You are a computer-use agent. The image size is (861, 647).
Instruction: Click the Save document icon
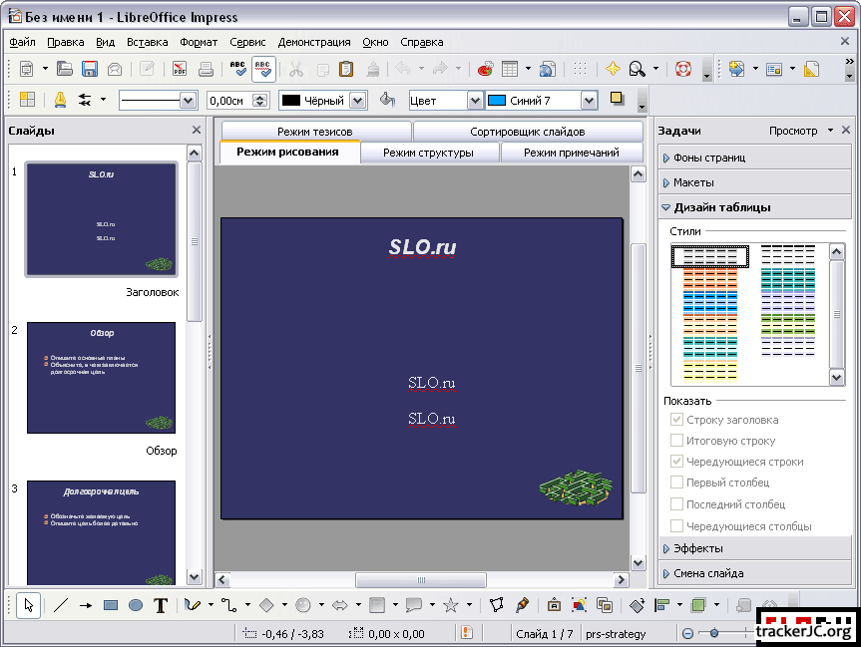(x=90, y=69)
